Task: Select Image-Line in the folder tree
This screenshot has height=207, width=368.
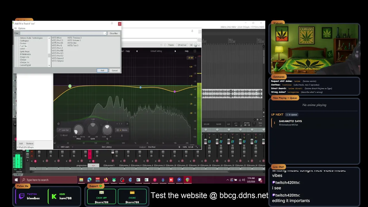Action: pos(24,57)
